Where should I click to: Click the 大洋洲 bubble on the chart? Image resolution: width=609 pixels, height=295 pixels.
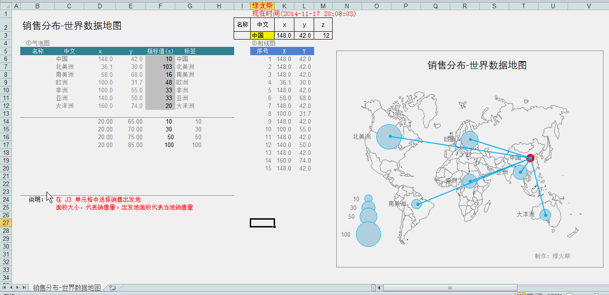click(545, 215)
